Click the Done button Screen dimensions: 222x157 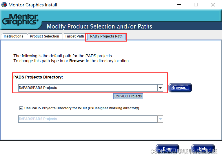tap(168, 149)
